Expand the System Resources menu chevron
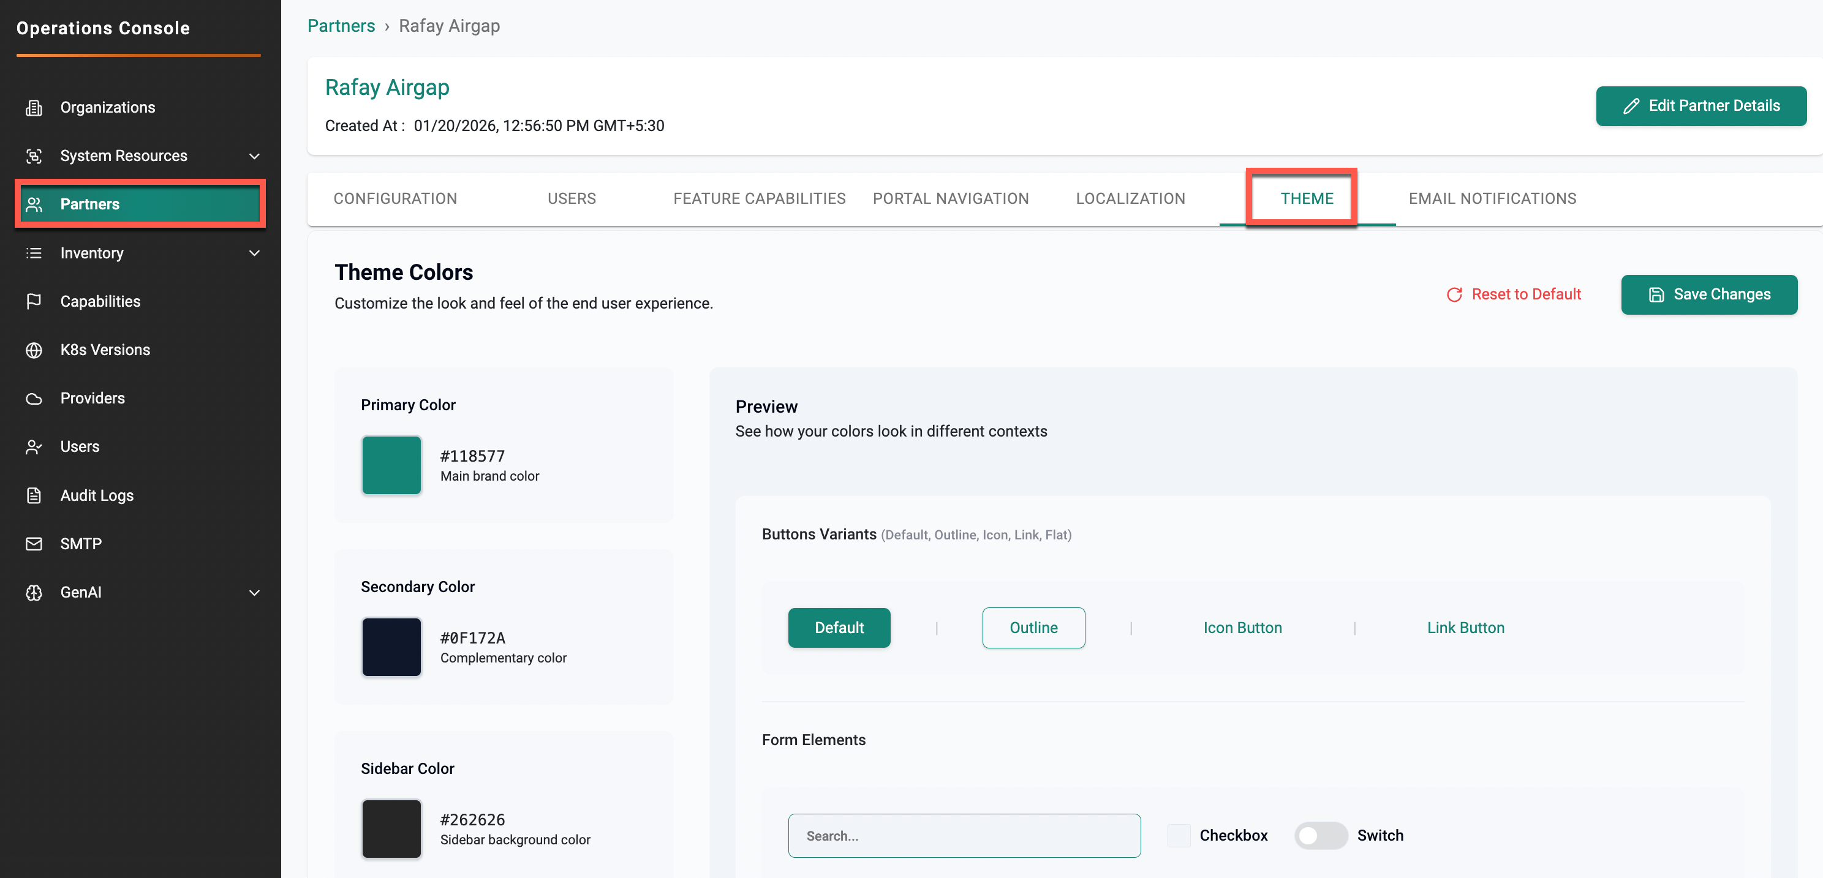 tap(255, 156)
